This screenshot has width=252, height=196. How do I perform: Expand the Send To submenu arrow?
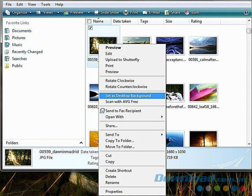point(162,135)
